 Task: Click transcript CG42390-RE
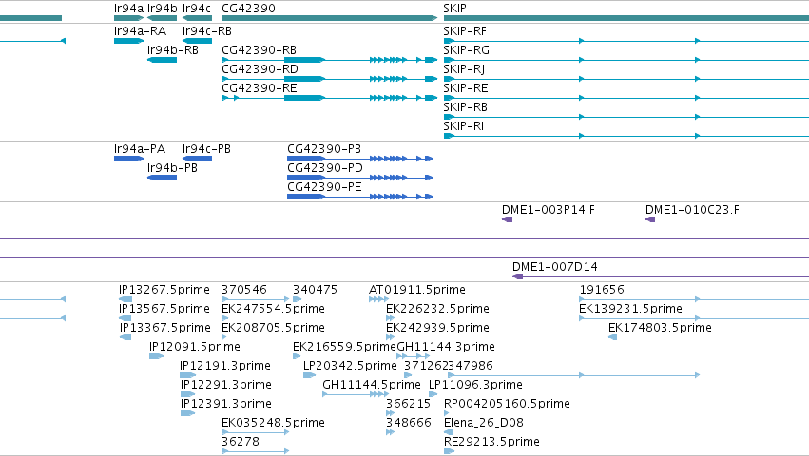click(x=329, y=98)
